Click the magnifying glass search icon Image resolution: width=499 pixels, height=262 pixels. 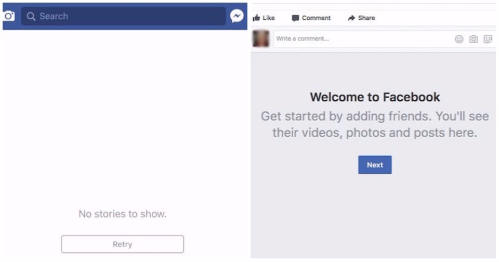[x=31, y=16]
